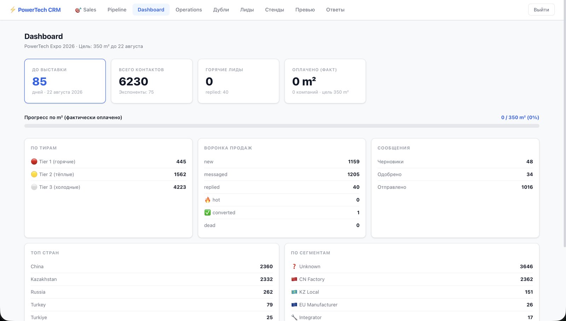The width and height of the screenshot is (566, 321).
Task: Click the Kazakhstan flag icon beside KZ Local
Action: pos(294,292)
